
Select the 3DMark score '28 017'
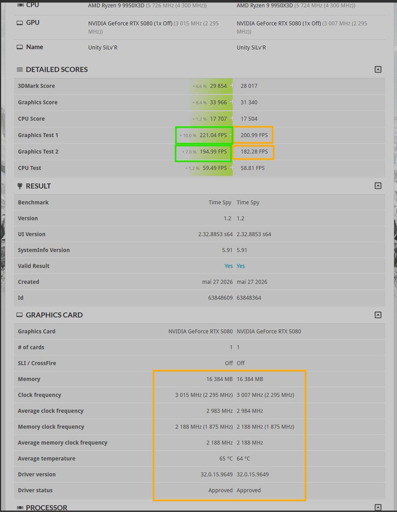(249, 86)
